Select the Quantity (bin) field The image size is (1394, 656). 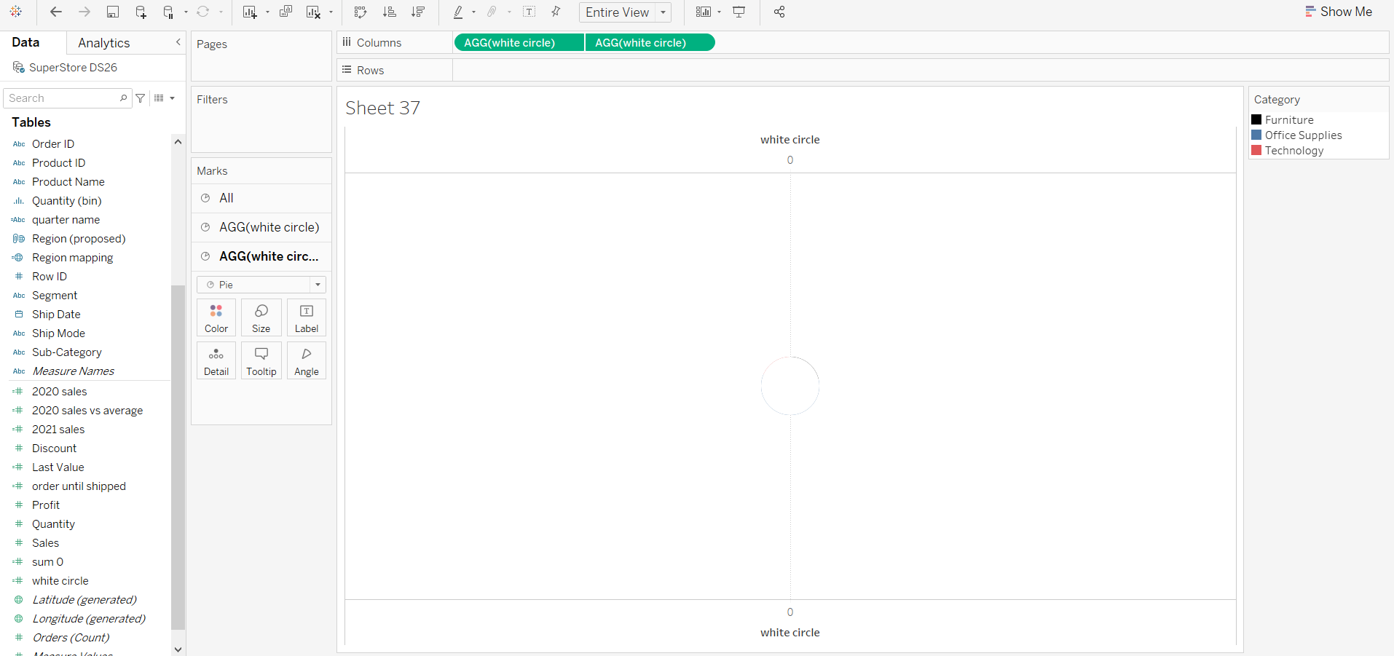(67, 201)
